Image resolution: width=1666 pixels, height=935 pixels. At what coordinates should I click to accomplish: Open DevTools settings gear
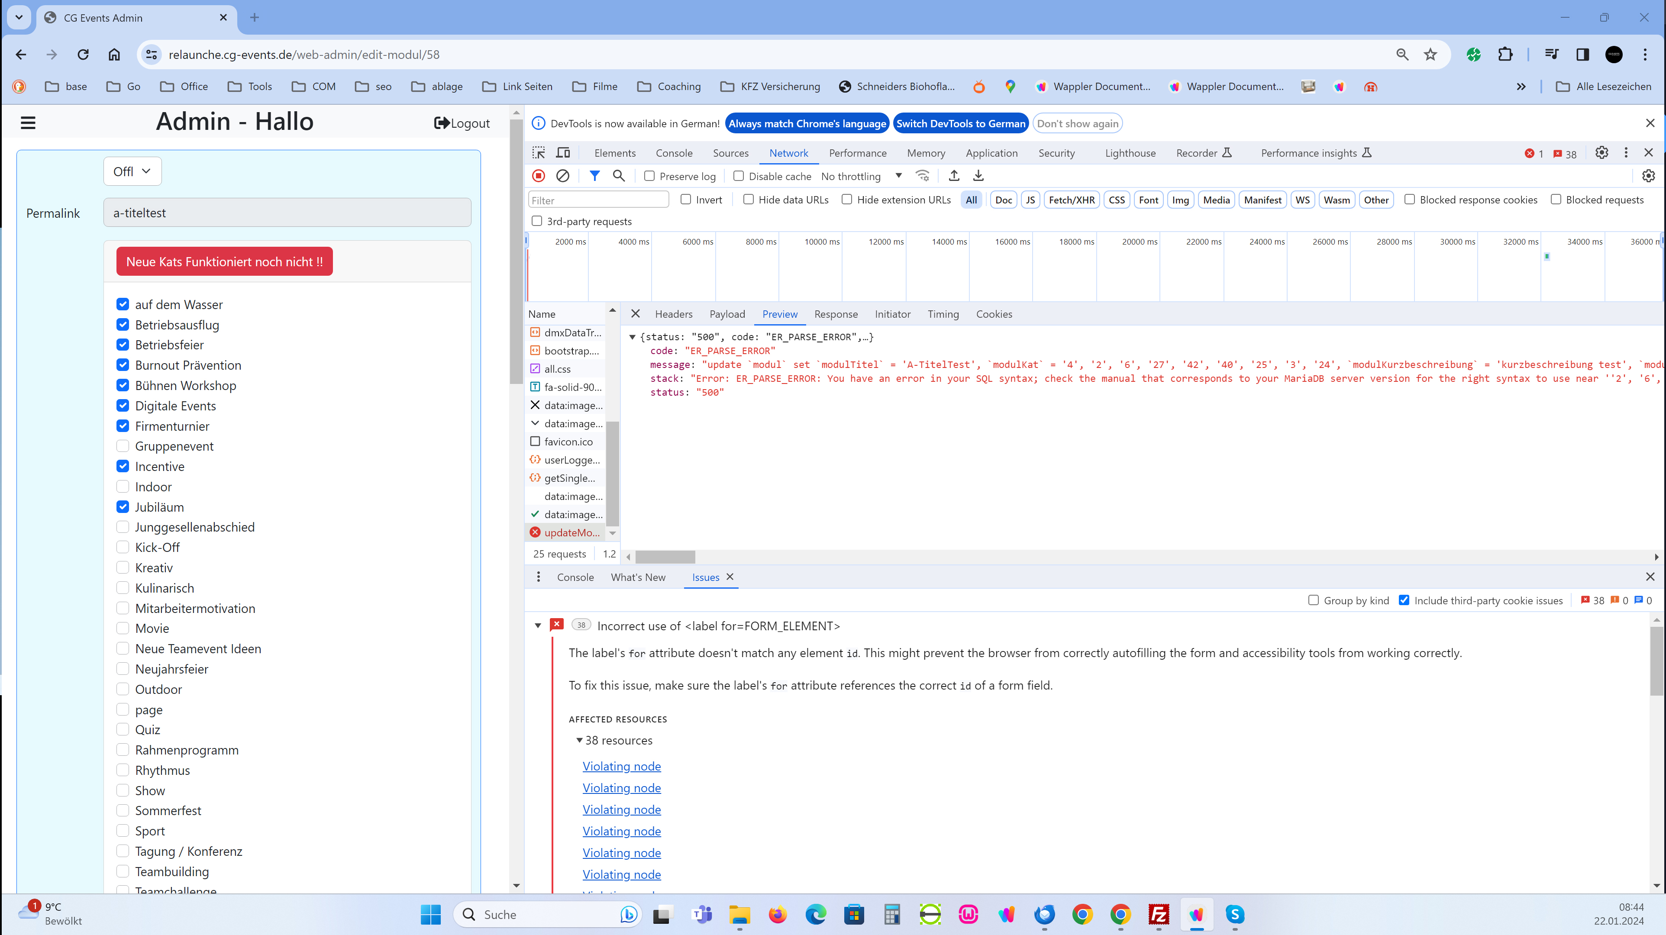(1601, 153)
